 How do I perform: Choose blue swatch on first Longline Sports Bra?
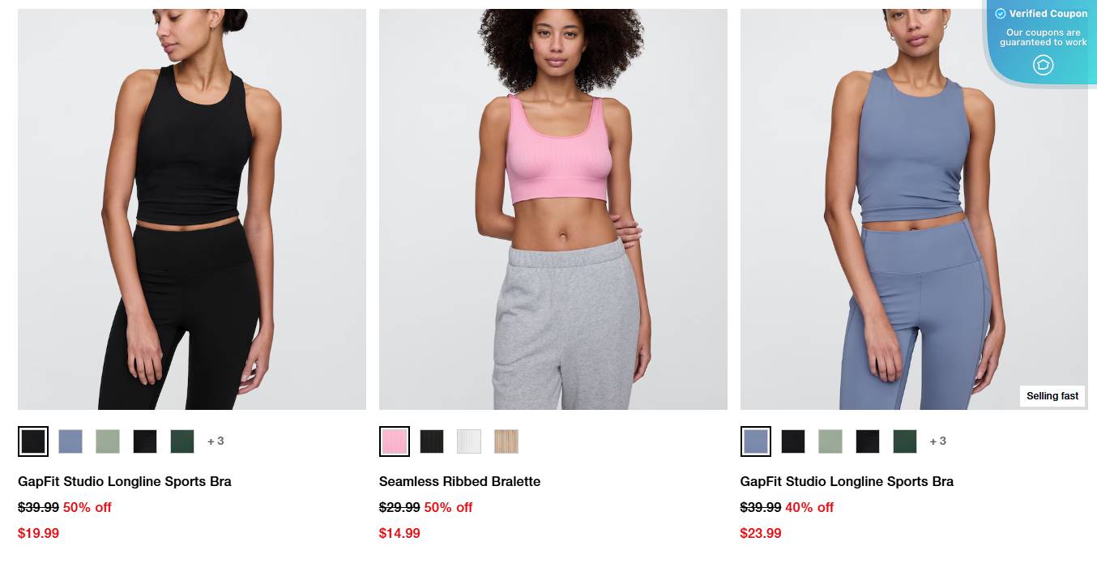tap(70, 441)
